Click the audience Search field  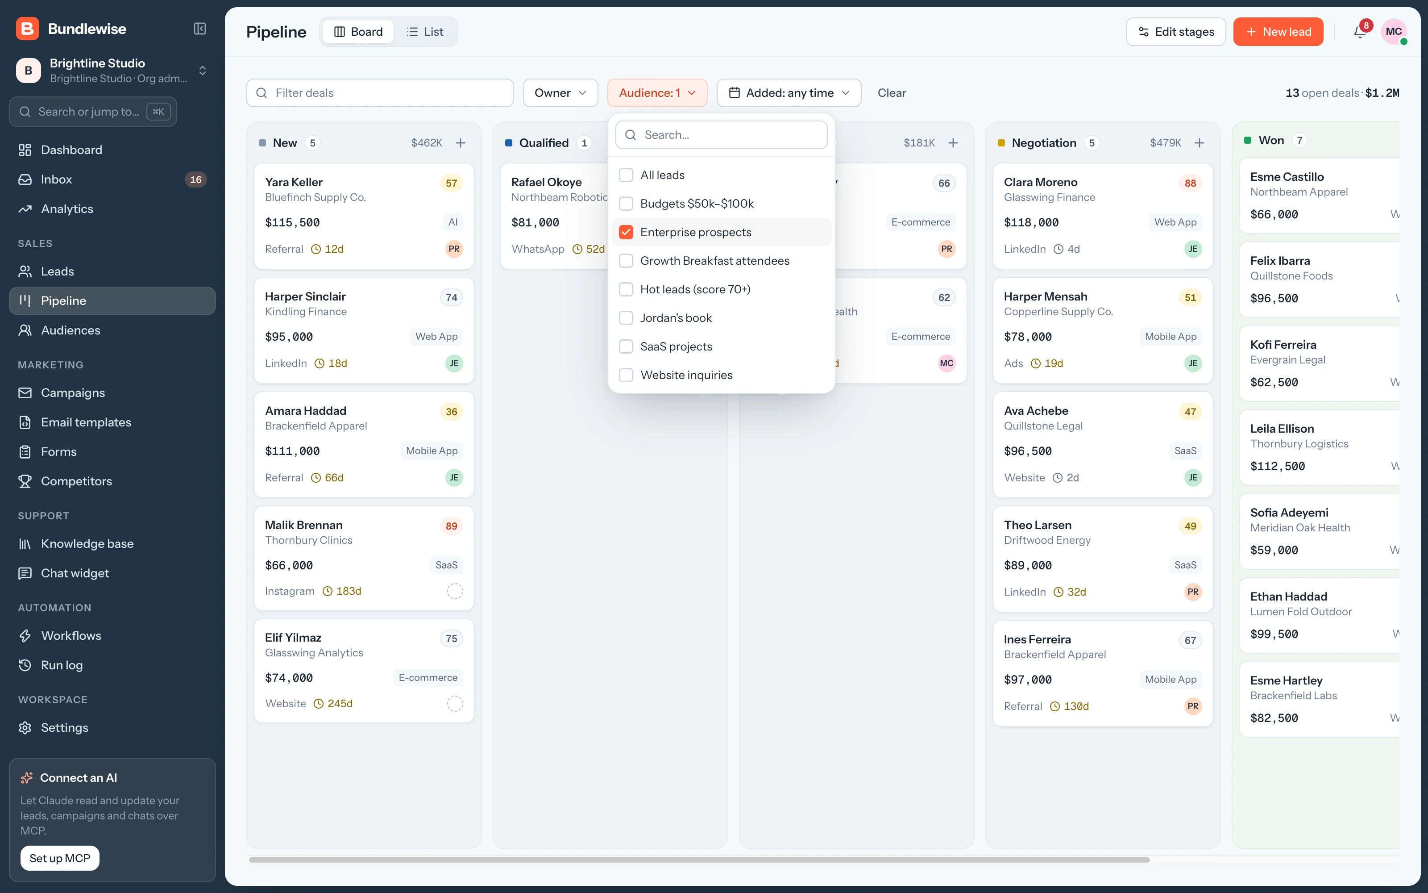click(721, 135)
